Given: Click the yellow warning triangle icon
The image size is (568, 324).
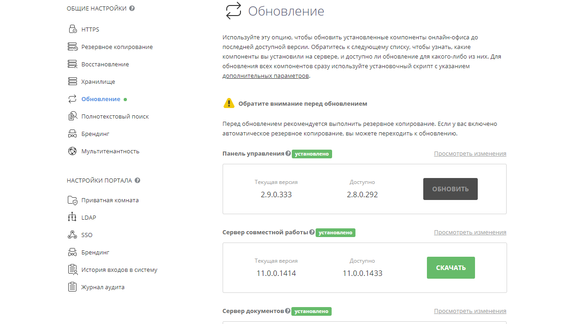Looking at the screenshot, I should click(x=229, y=103).
